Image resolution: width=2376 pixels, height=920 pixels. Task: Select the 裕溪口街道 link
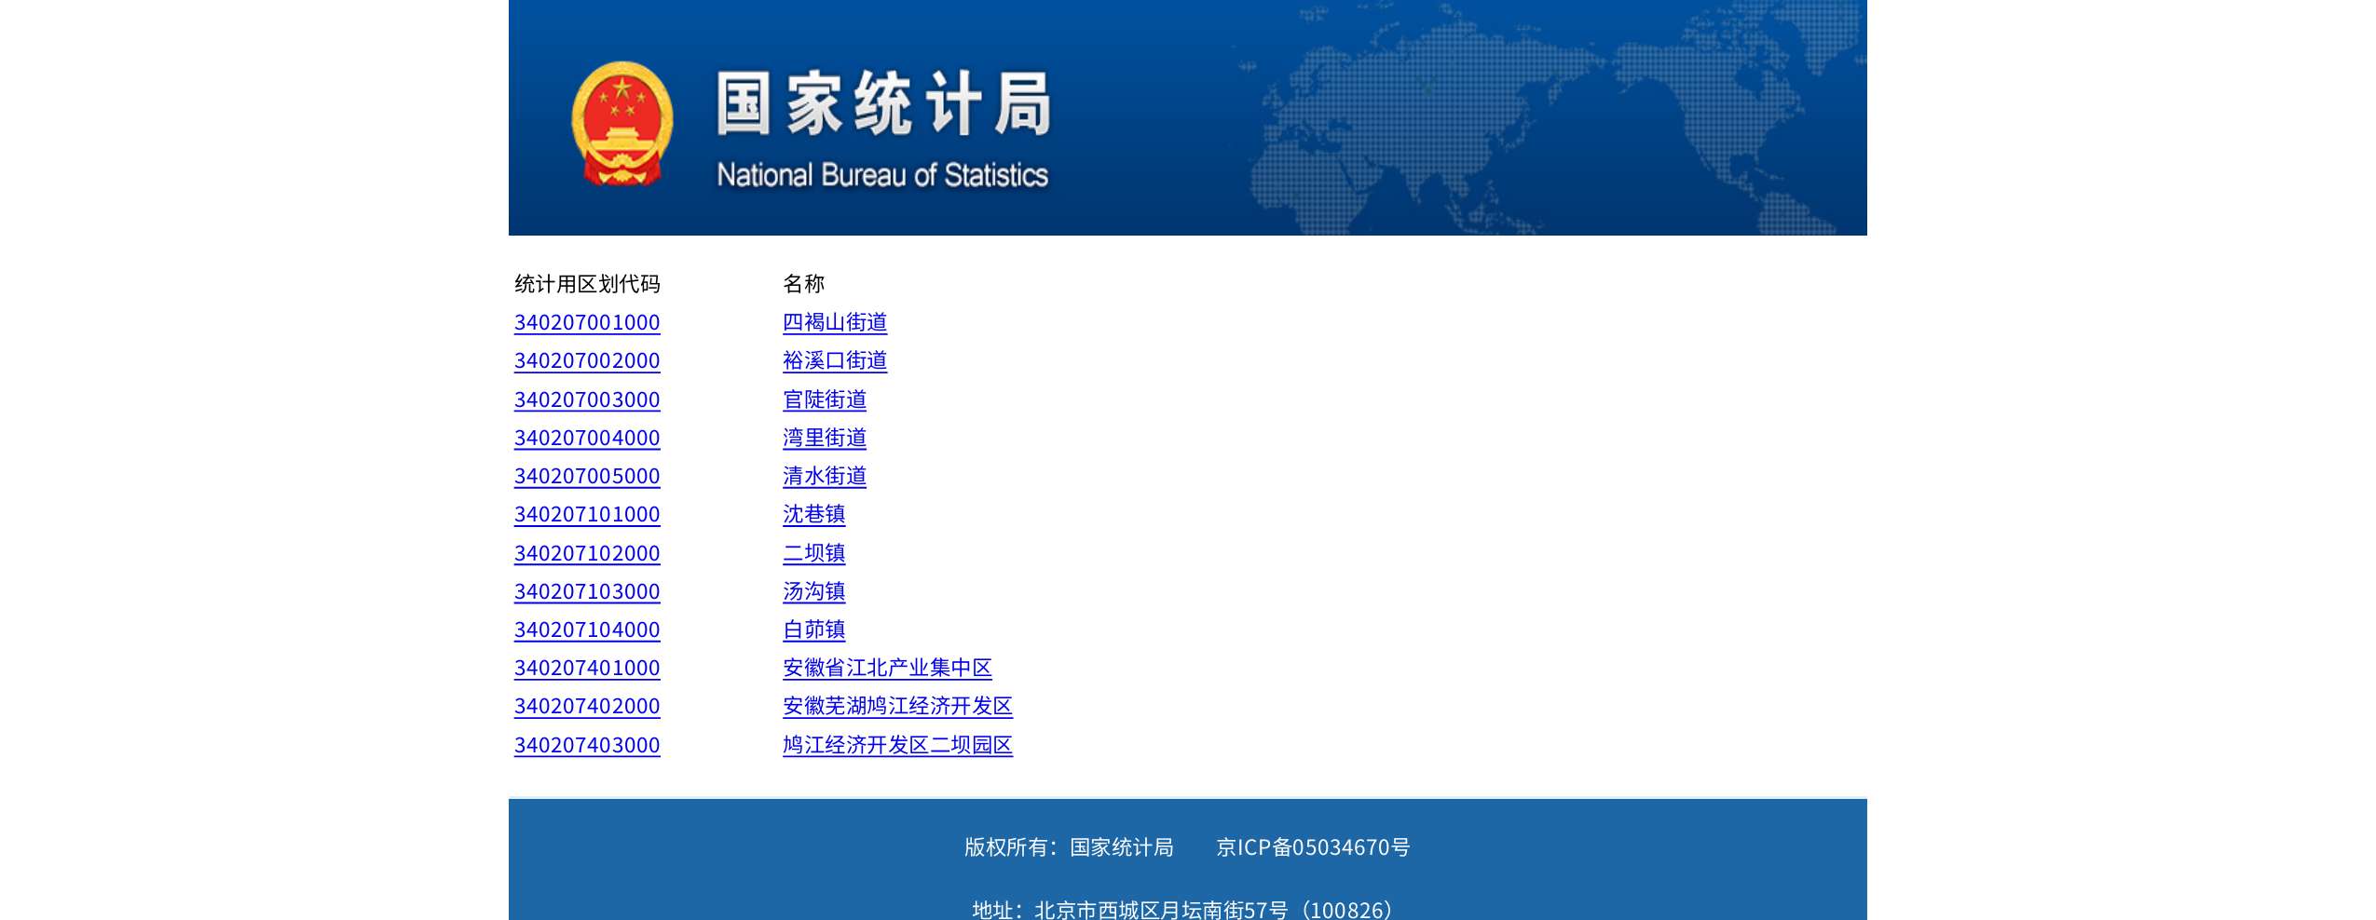834,361
